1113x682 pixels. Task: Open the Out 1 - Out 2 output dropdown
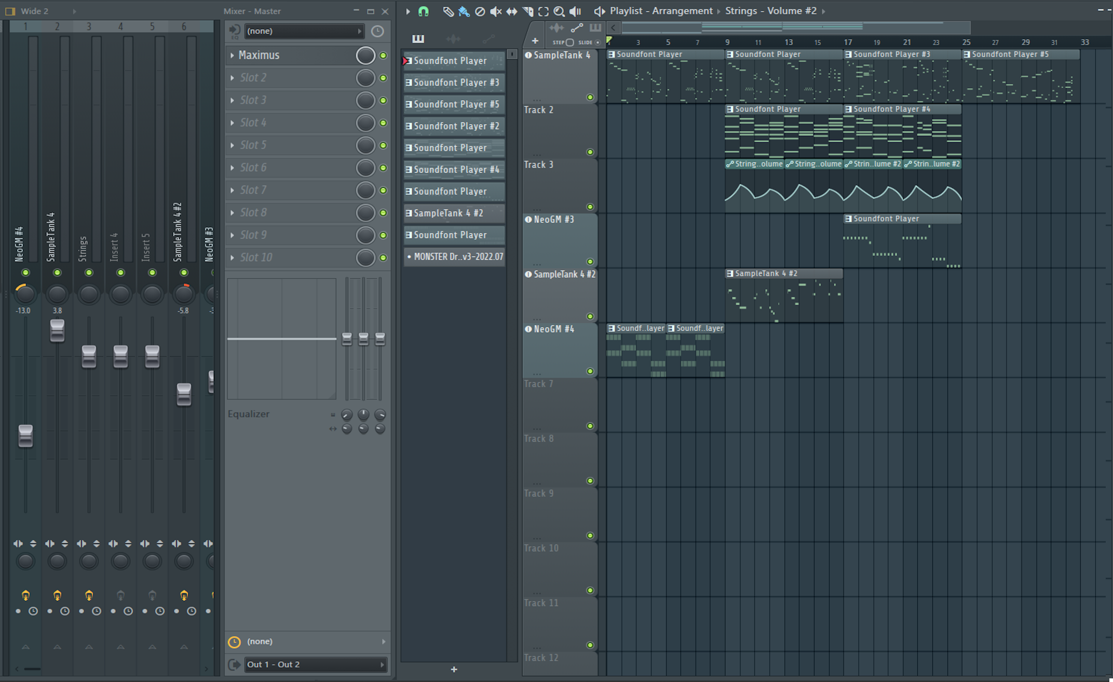pos(315,664)
